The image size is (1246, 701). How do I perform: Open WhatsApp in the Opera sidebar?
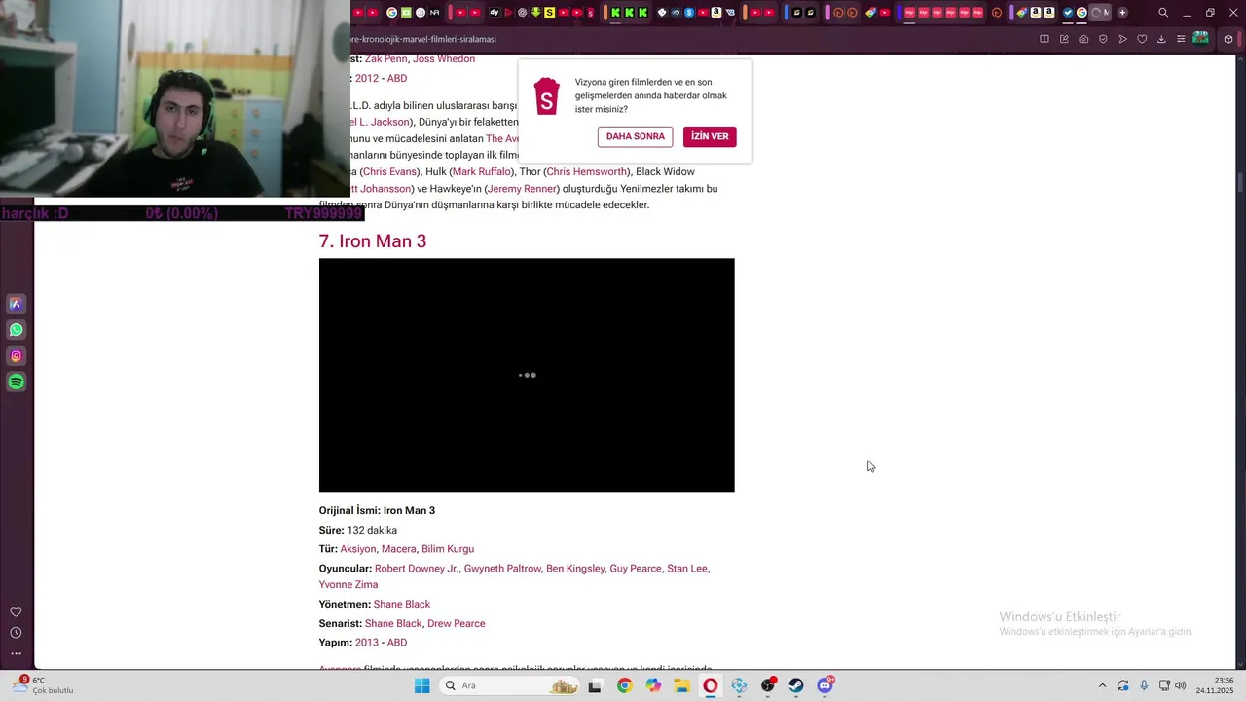coord(16,330)
